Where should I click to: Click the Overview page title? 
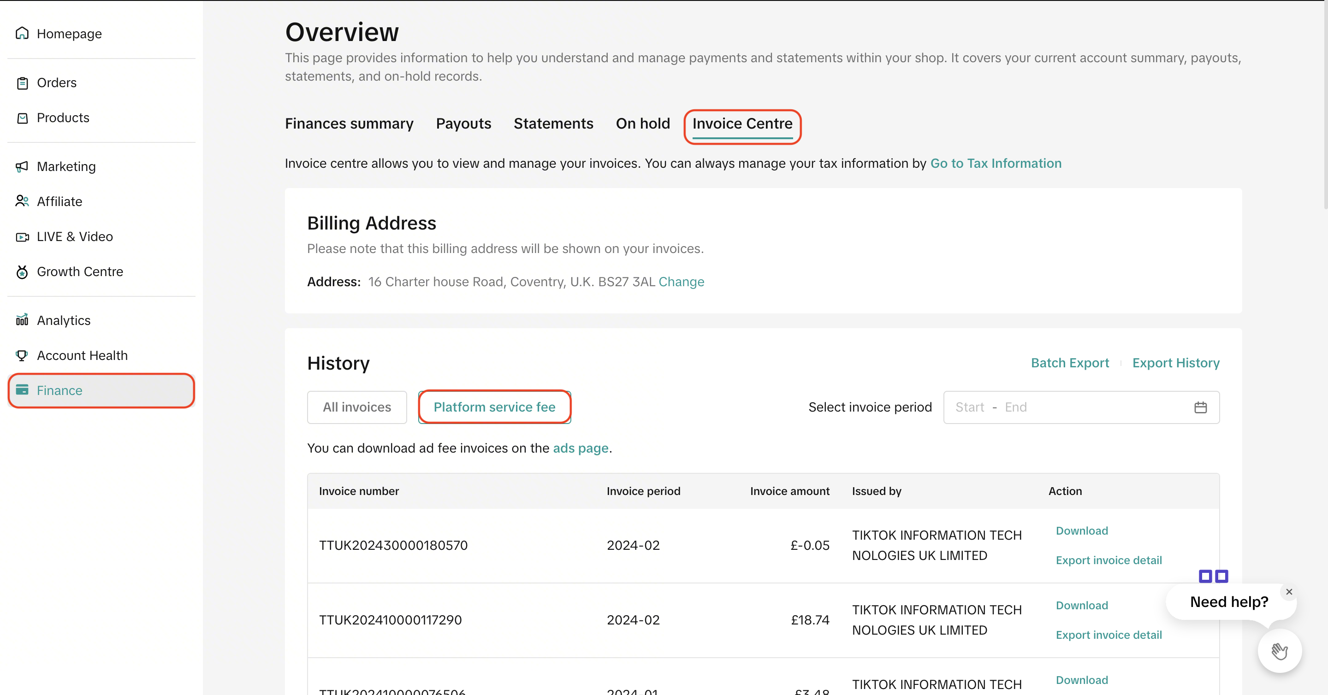pyautogui.click(x=342, y=32)
